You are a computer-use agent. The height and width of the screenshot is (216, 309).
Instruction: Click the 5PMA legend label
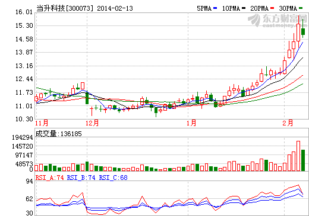204,8
